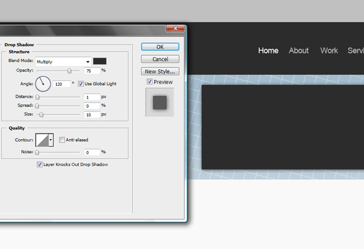Click the Contour curve thumbnail
This screenshot has width=364, height=249.
click(x=42, y=140)
